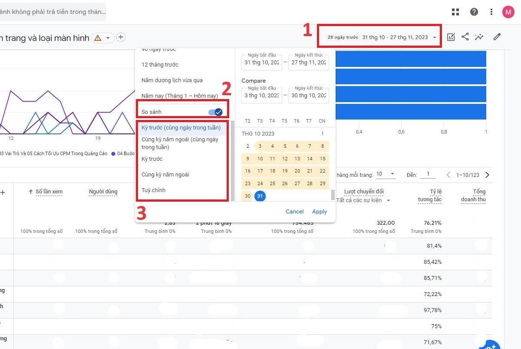Screen dimensions: 521x349
Task: Select the Tuỳ chỉnh comparison option
Action: click(x=153, y=190)
